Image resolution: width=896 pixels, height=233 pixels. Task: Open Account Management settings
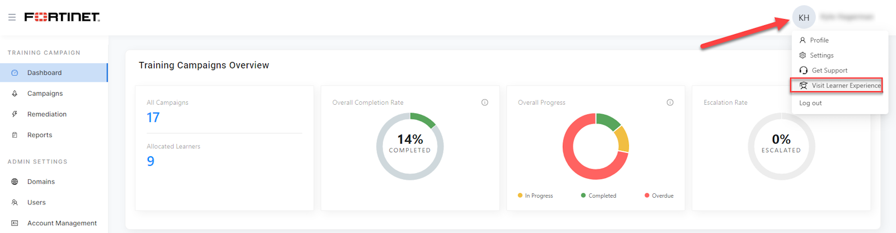pos(62,223)
